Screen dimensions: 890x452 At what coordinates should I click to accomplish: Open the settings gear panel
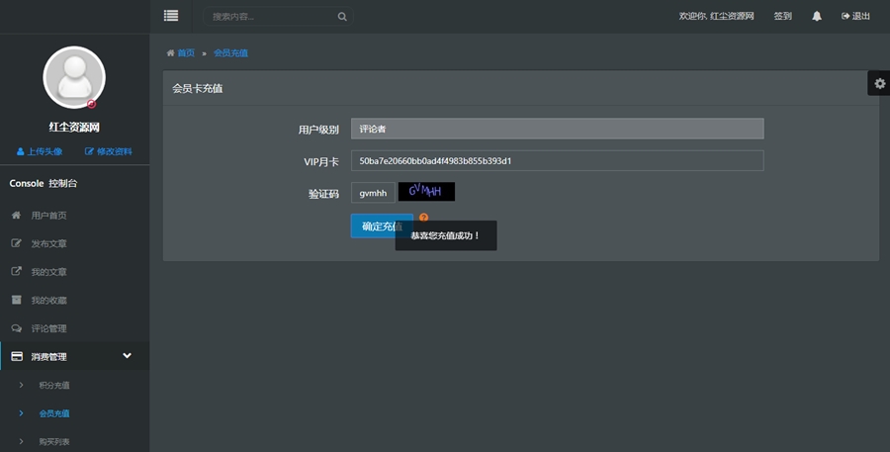(x=879, y=83)
